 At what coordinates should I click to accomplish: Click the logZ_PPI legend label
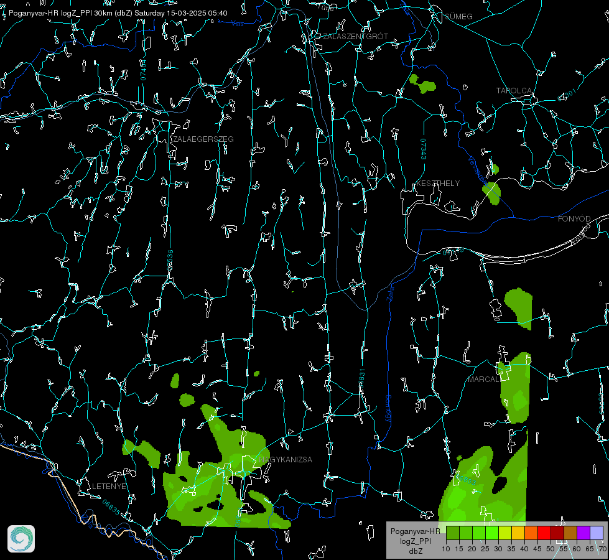[x=415, y=541]
